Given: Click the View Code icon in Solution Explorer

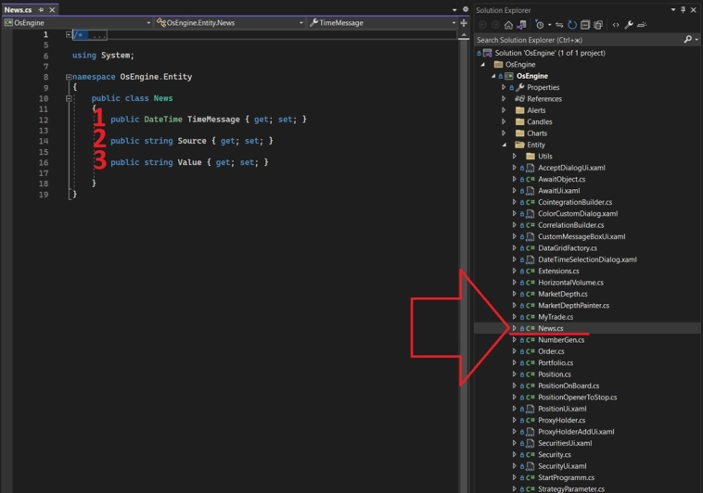Looking at the screenshot, I should pyautogui.click(x=615, y=25).
